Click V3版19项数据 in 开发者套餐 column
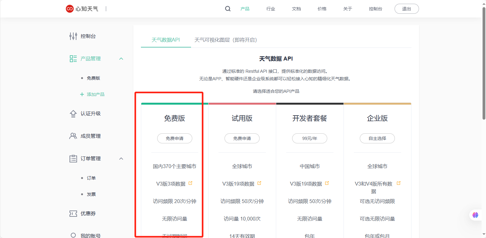Screen dimensions: 486x238 306,184
